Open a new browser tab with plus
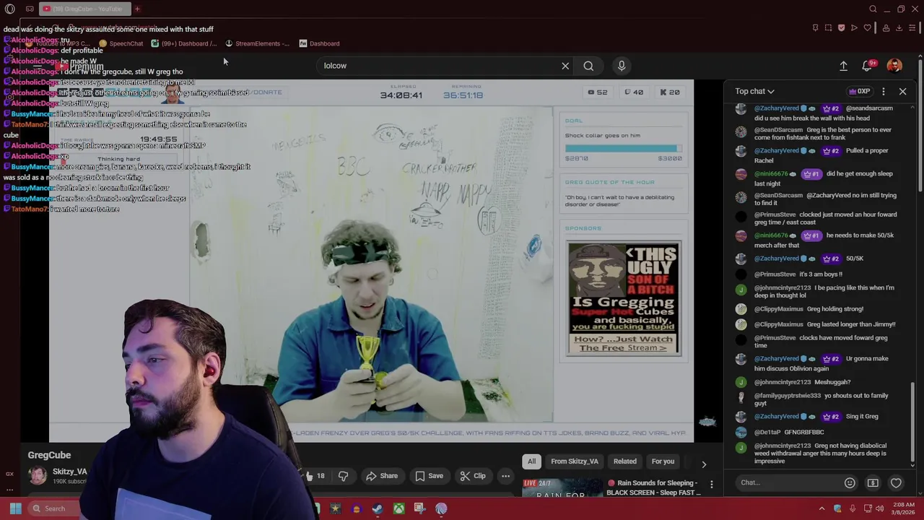Image resolution: width=924 pixels, height=520 pixels. 137,9
